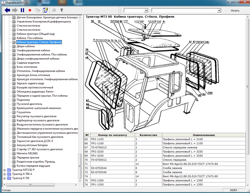Expand the Трактор МТЗ 82 Р folder
The width and height of the screenshot is (250, 193).
tap(4, 170)
